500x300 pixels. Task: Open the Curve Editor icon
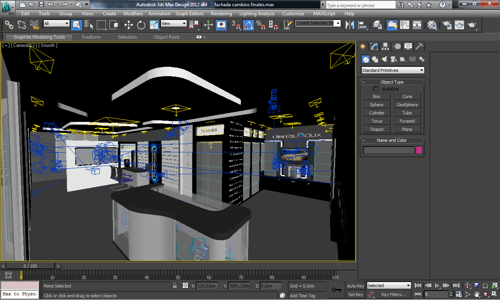(x=405, y=25)
